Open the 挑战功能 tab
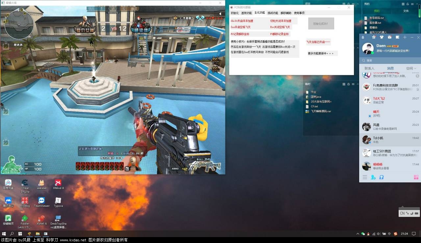The image size is (421, 243). [x=273, y=13]
